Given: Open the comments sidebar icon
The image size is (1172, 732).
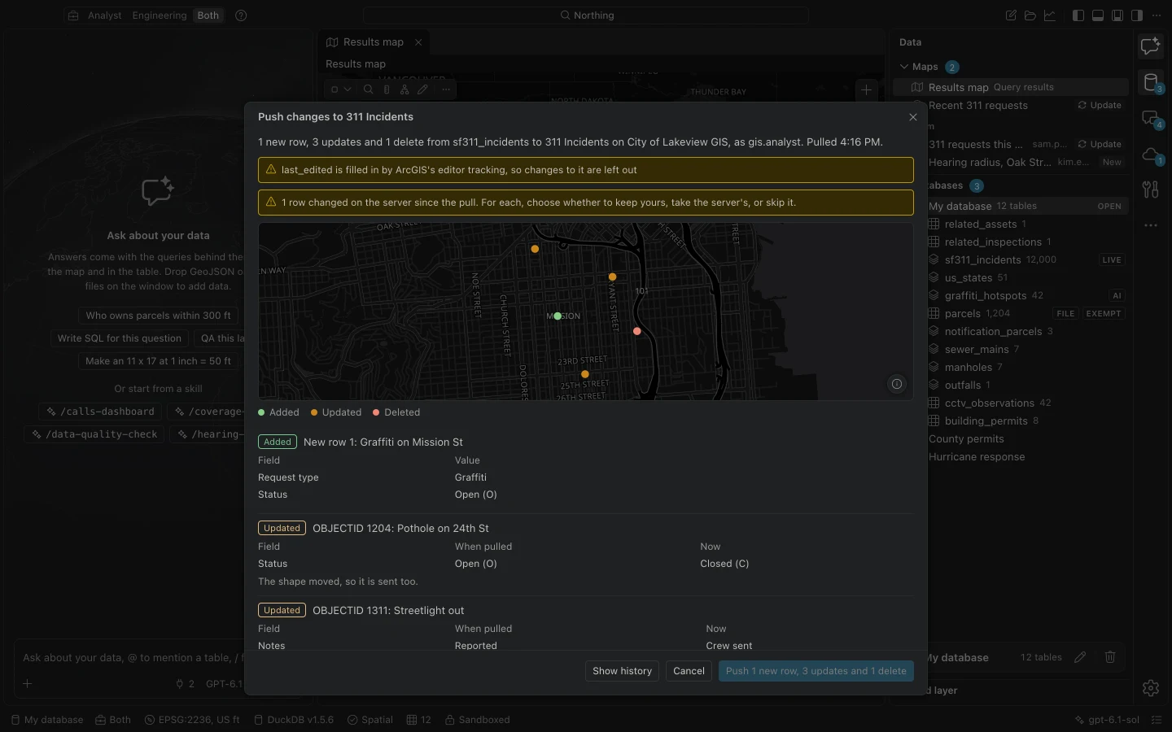Looking at the screenshot, I should click(1151, 119).
